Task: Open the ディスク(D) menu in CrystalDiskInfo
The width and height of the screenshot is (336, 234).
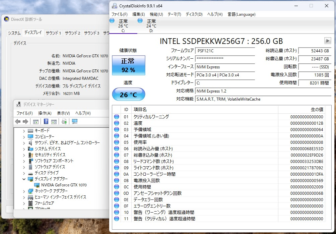Action: 194,14
